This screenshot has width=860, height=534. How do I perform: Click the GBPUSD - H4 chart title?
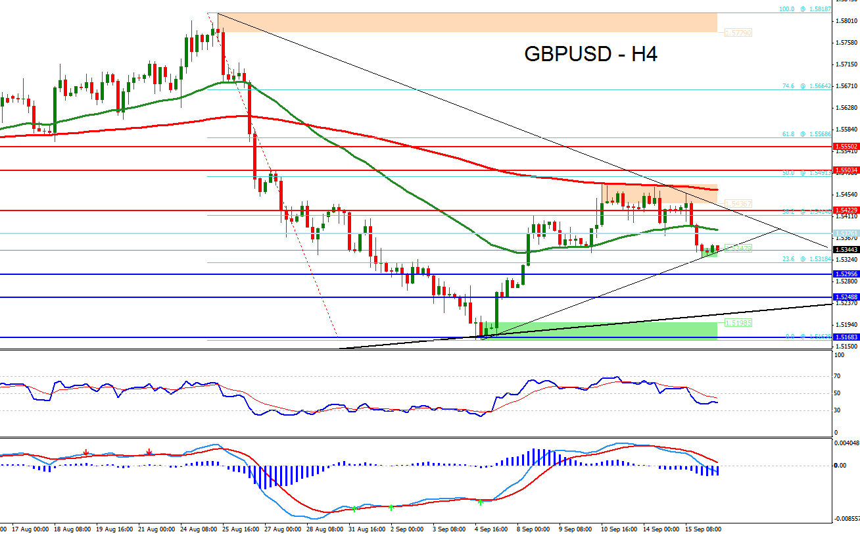point(590,55)
